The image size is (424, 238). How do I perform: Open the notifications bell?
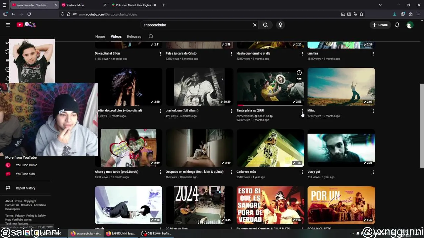click(x=397, y=25)
